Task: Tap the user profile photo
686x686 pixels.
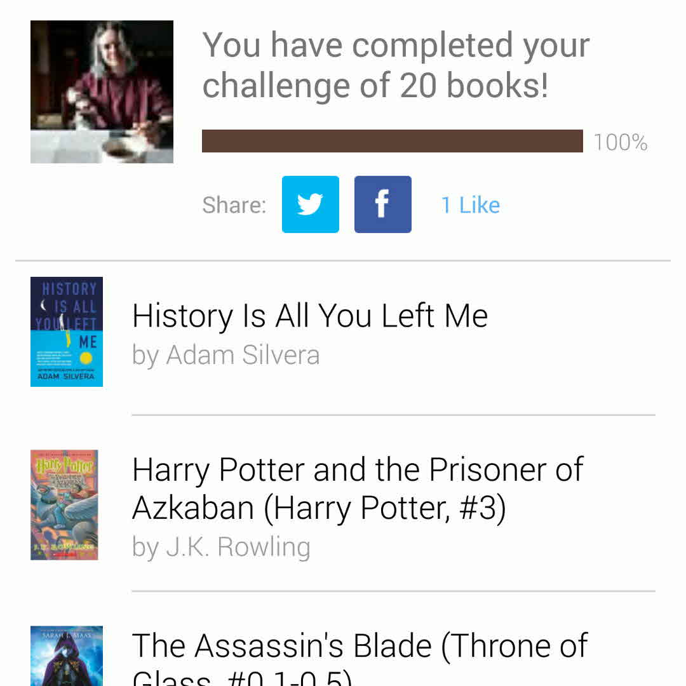Action: click(102, 92)
